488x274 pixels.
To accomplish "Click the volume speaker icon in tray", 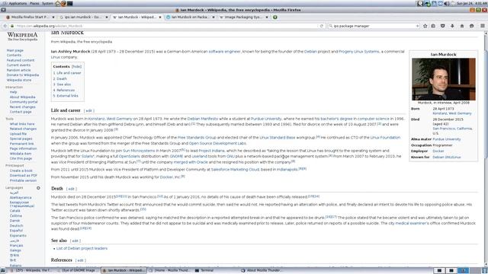I will 447,3.
